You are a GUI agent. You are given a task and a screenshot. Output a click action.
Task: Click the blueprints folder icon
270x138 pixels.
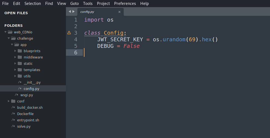point(20,51)
